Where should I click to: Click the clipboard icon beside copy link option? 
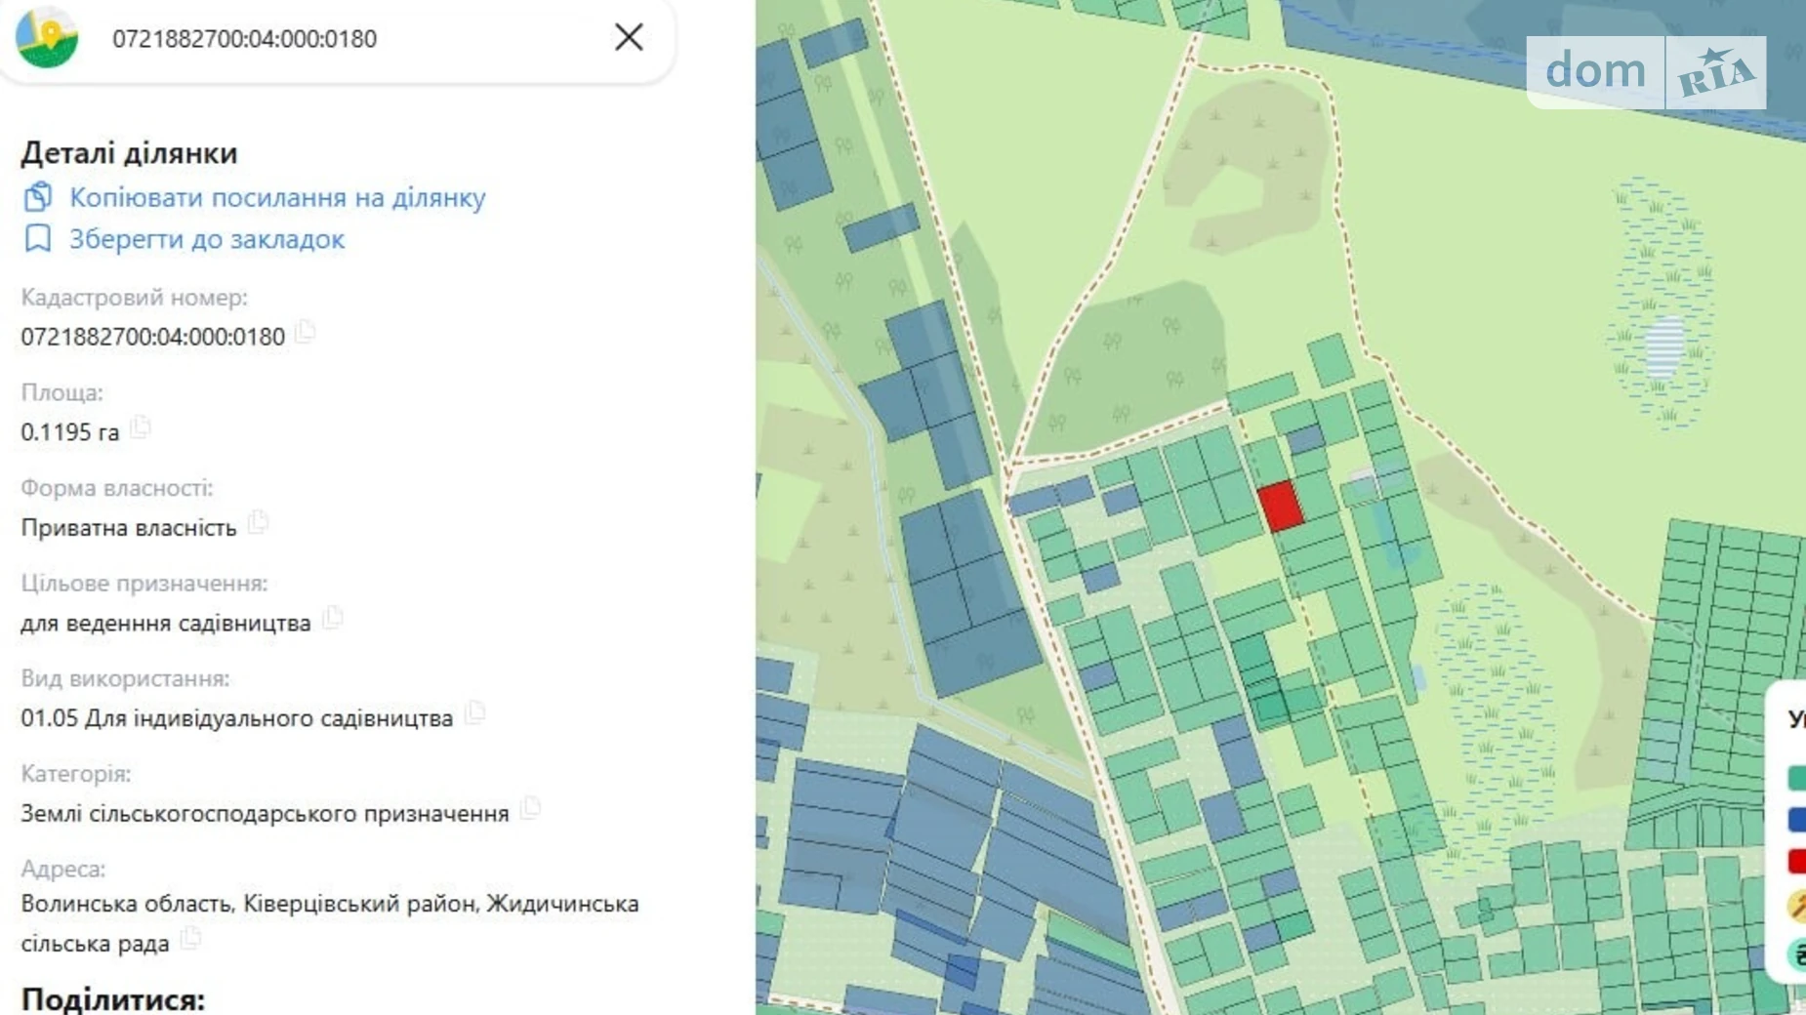click(37, 197)
